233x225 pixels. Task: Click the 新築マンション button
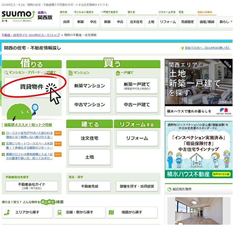[x=89, y=86]
